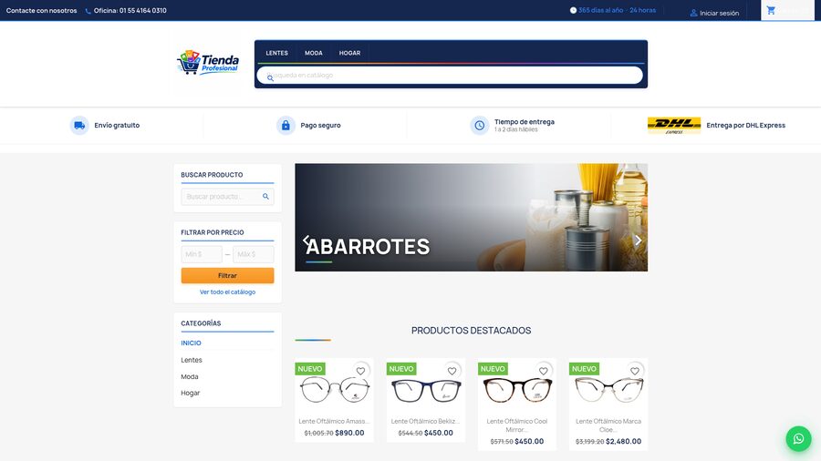Click 365 días al año - 24 horas text
Image resolution: width=821 pixels, height=461 pixels.
point(618,10)
